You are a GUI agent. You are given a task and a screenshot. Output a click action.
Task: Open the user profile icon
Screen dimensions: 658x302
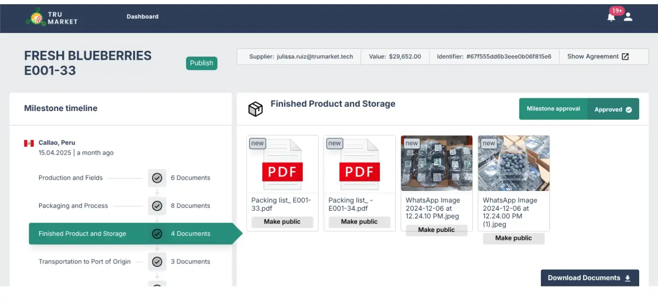click(x=628, y=17)
